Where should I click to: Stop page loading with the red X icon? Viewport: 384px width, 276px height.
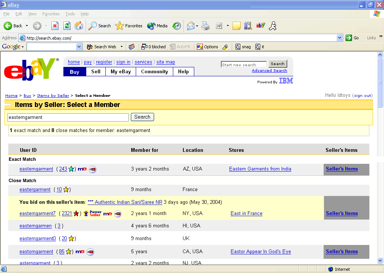[55, 26]
